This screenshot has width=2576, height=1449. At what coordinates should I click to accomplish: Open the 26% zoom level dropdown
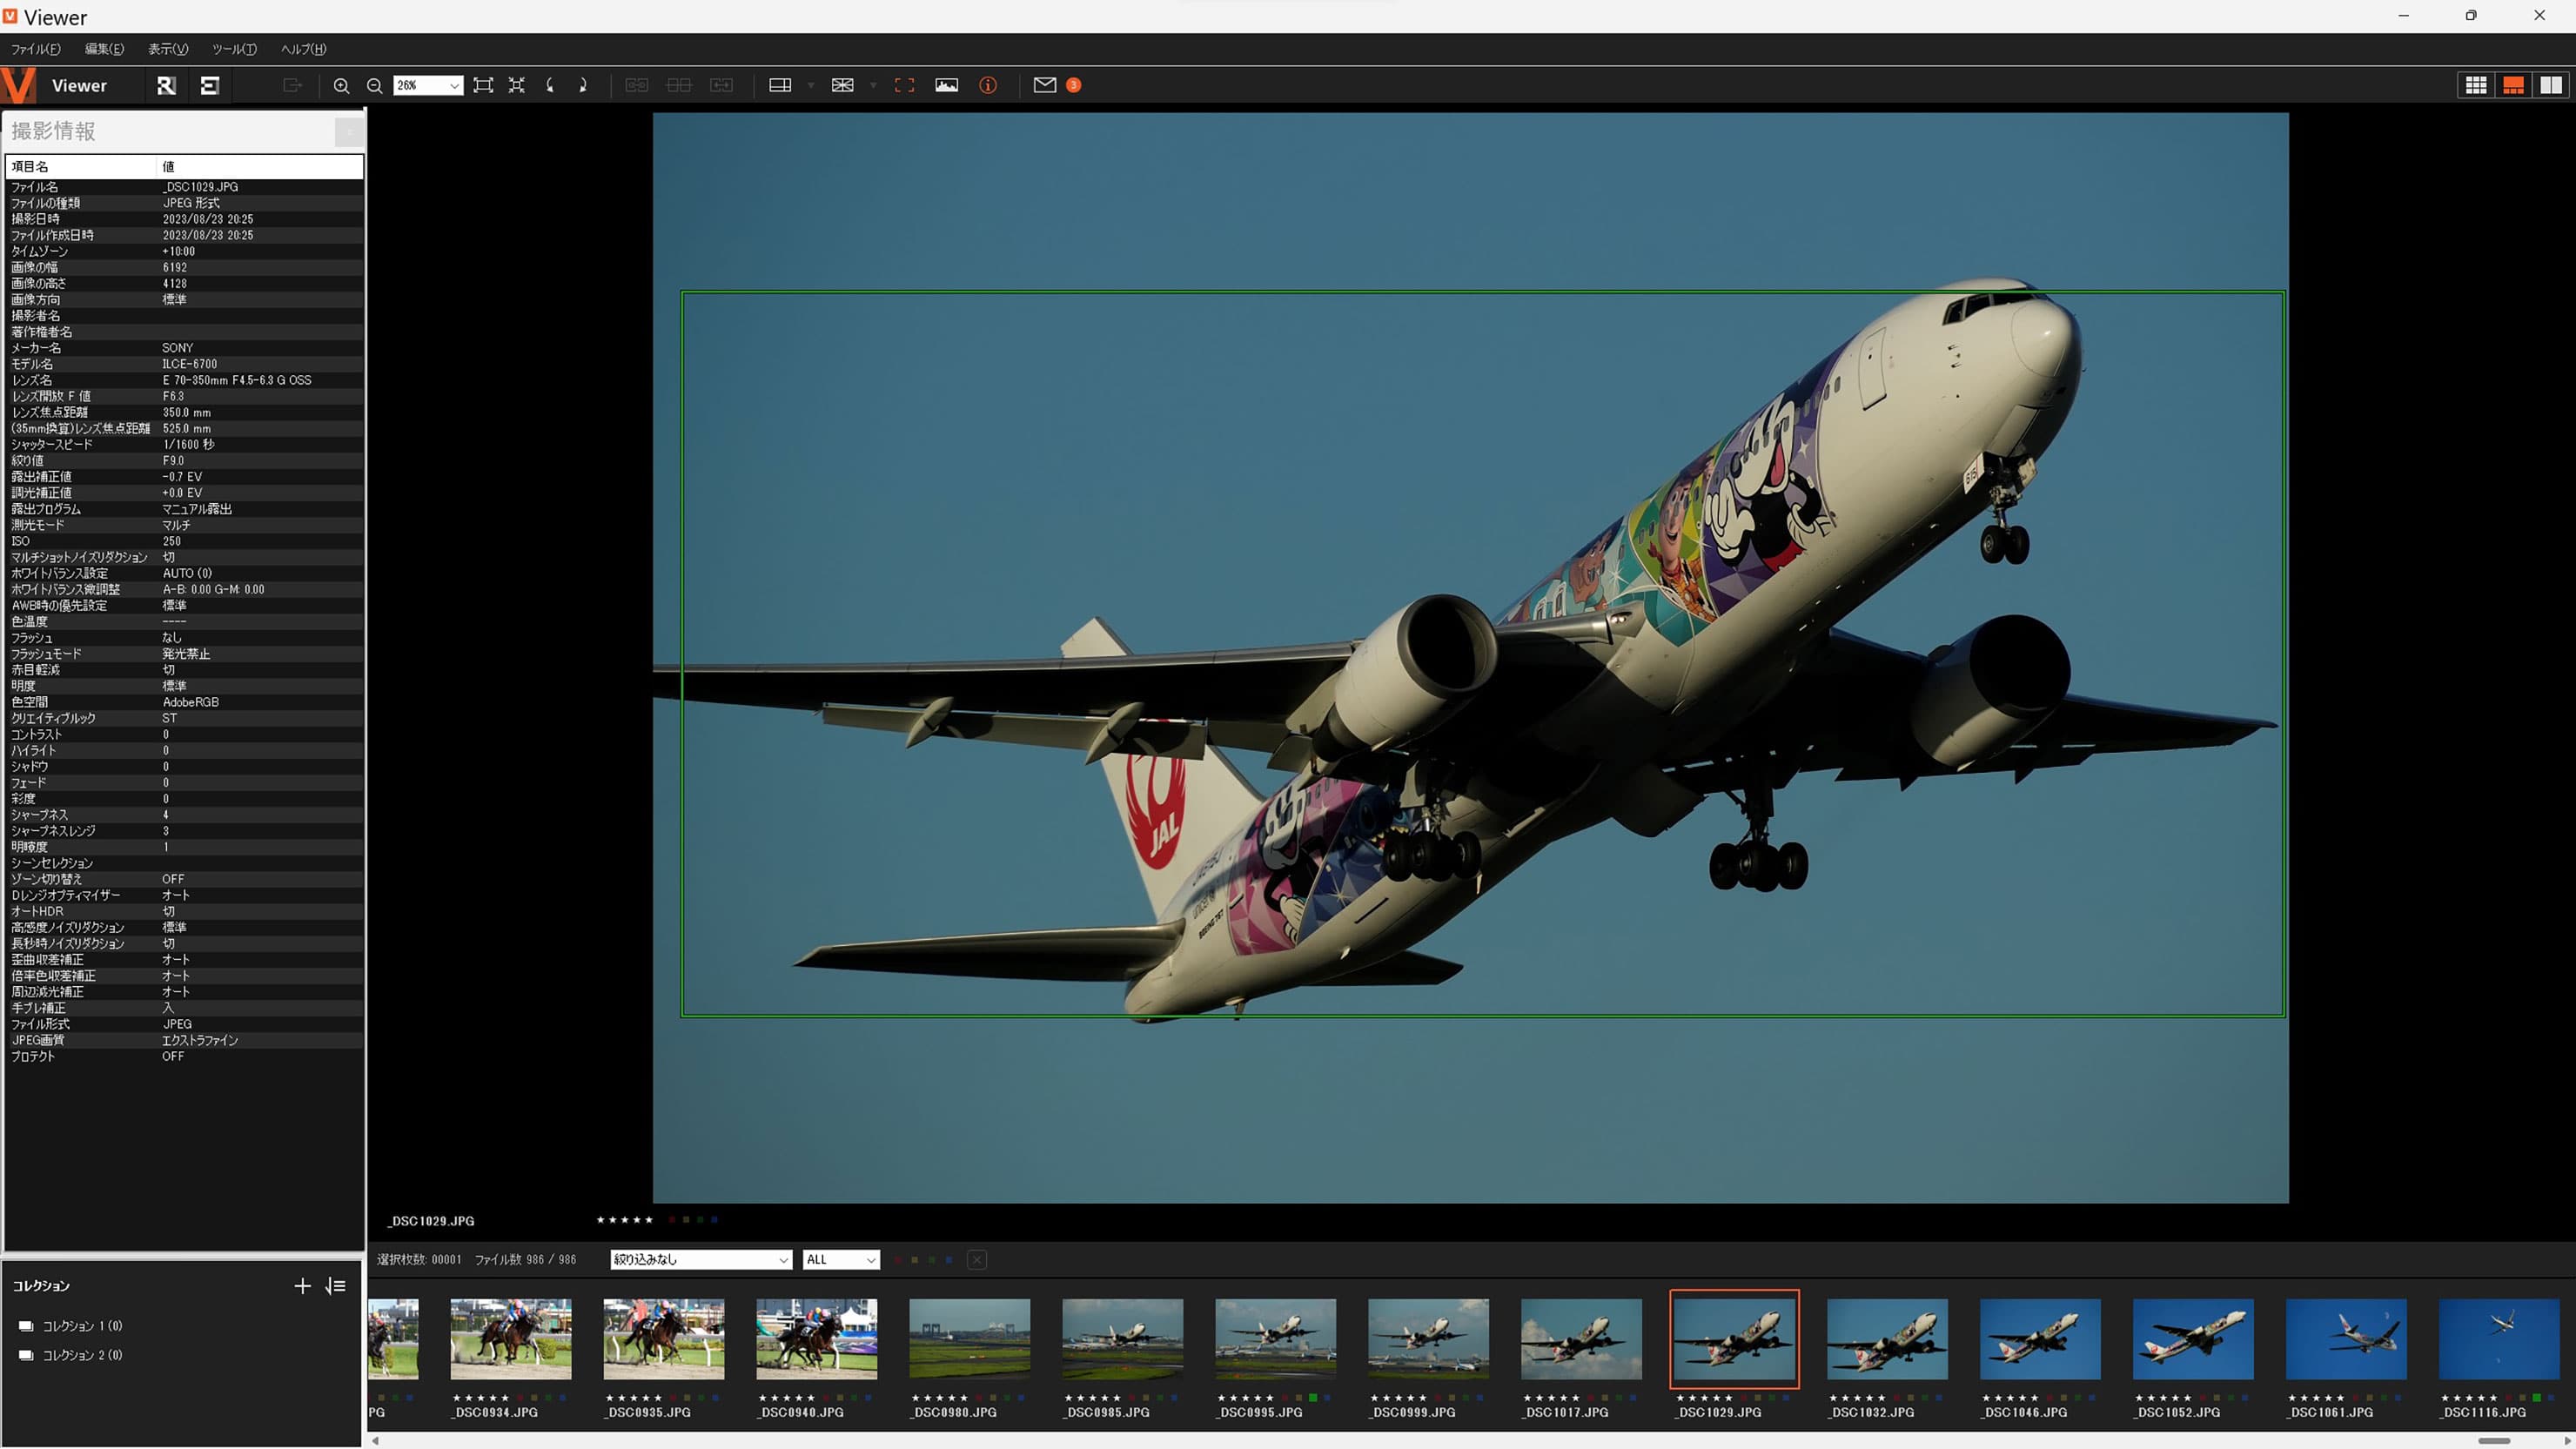[x=454, y=86]
